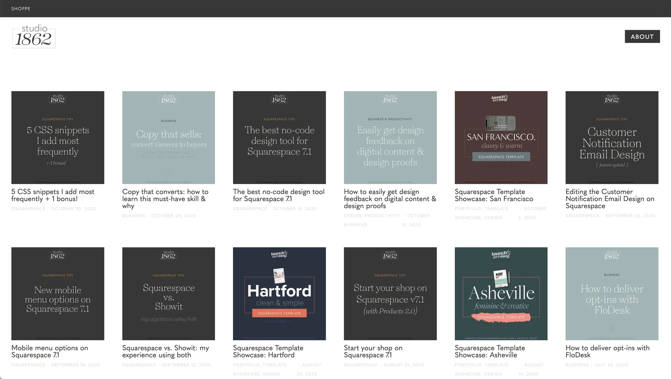Open "Squarespace vs. Showit" comparison post
The image size is (671, 379).
pyautogui.click(x=165, y=351)
